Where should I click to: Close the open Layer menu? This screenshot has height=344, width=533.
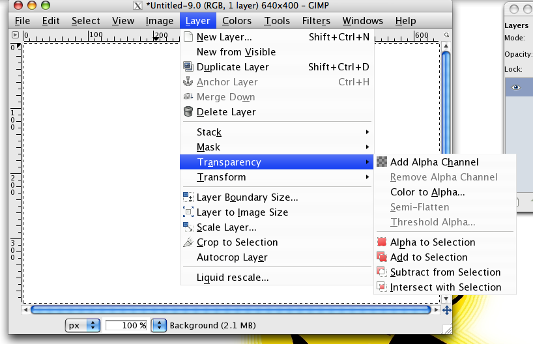[x=198, y=21]
